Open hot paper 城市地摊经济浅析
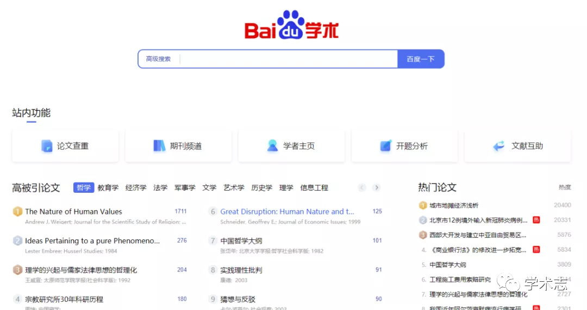The width and height of the screenshot is (587, 310). click(454, 205)
